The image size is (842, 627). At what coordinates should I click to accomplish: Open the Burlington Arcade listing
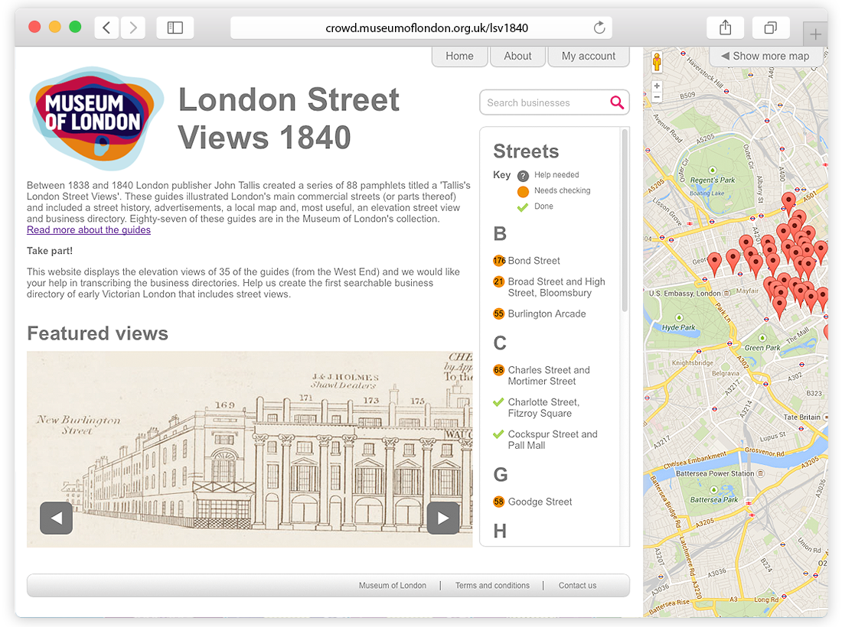click(x=547, y=313)
